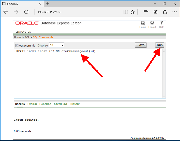This screenshot has width=180, height=141.
Task: Click SQL Commands breadcrumb item
Action: point(43,37)
